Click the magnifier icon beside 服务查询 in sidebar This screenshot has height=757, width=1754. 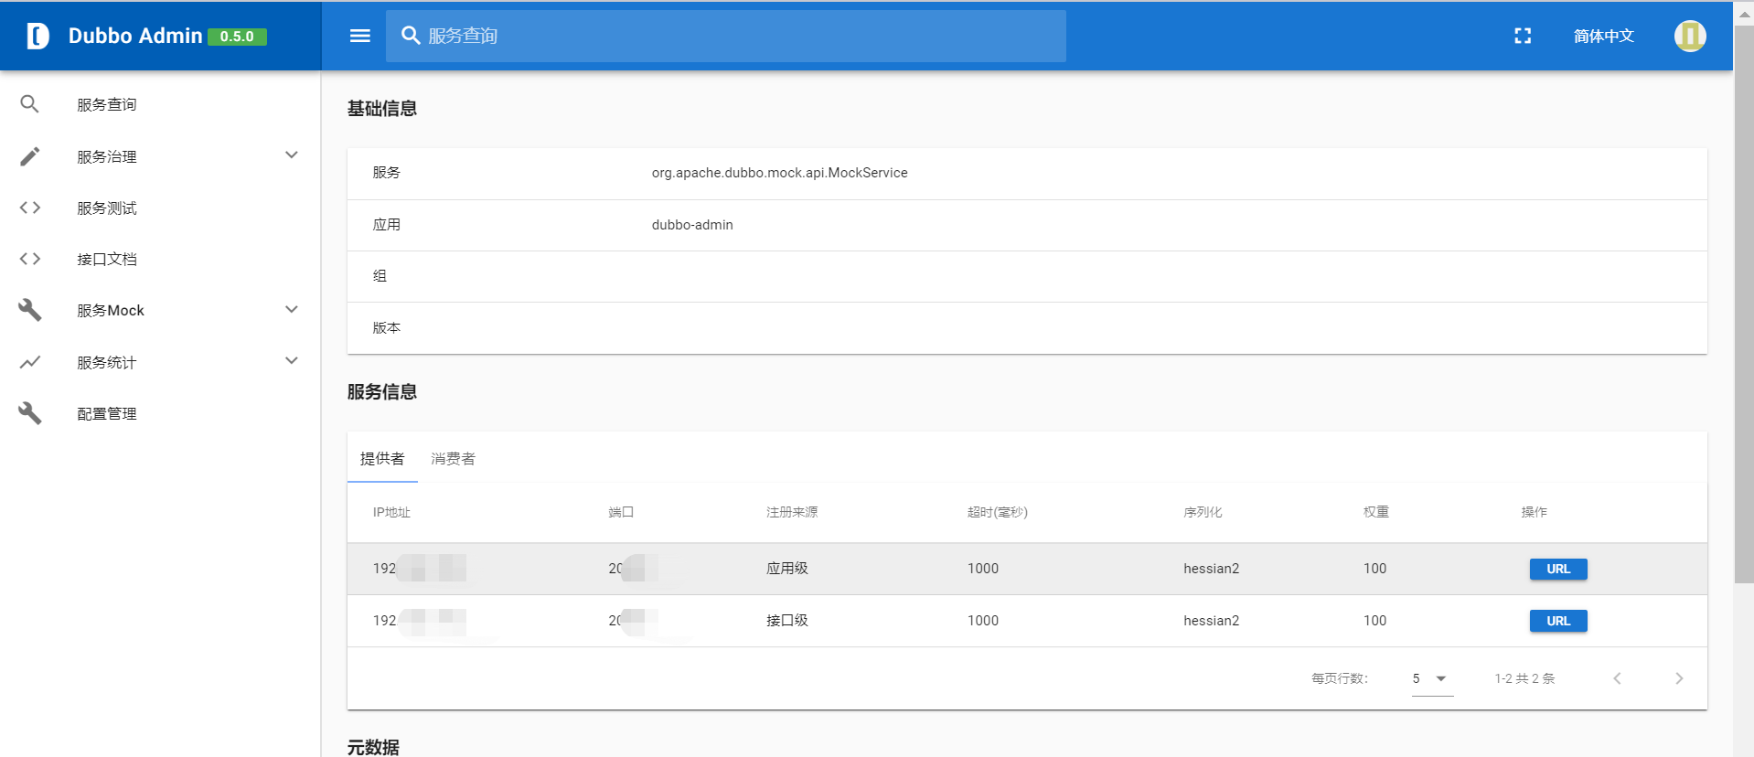pyautogui.click(x=30, y=104)
